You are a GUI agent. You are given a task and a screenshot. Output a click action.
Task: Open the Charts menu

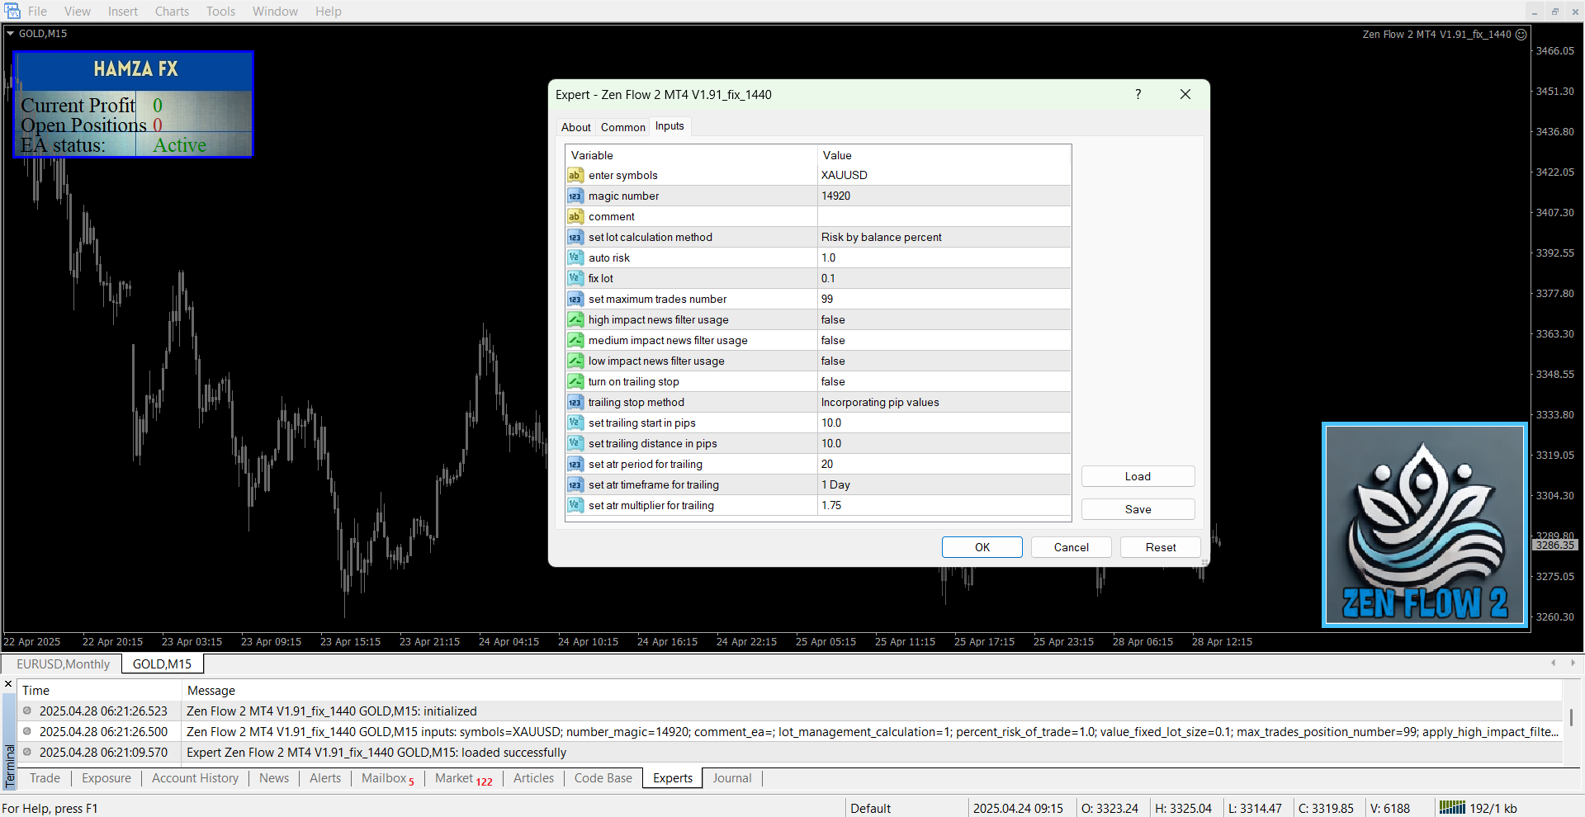pyautogui.click(x=172, y=12)
